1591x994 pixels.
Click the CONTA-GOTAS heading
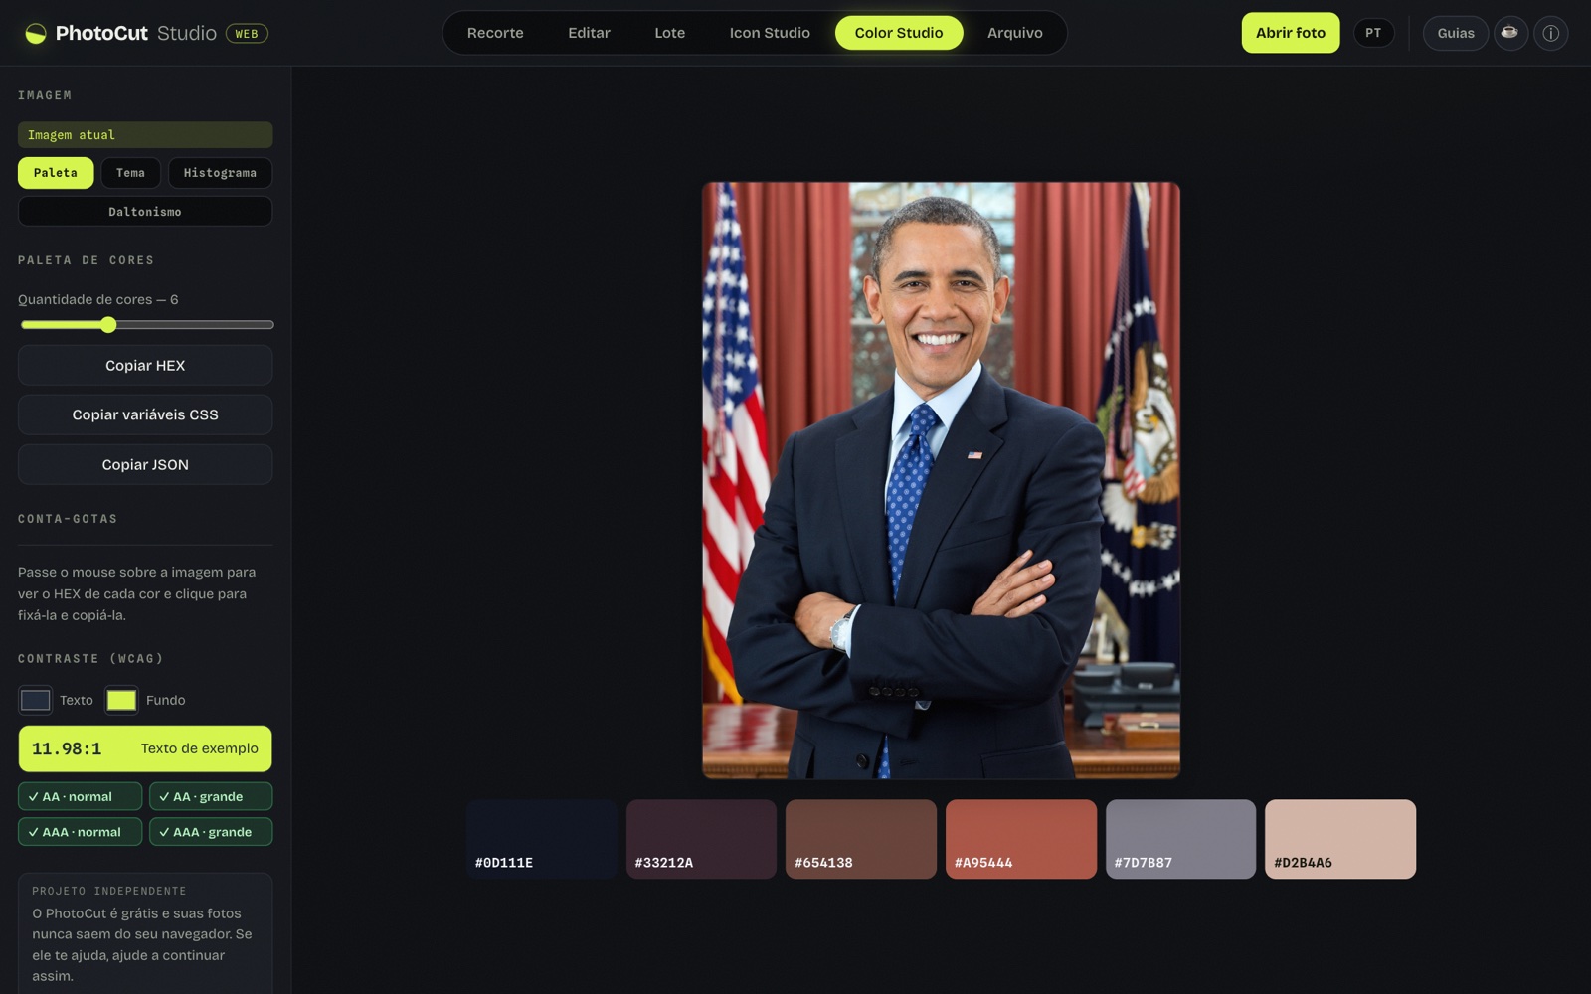point(68,519)
